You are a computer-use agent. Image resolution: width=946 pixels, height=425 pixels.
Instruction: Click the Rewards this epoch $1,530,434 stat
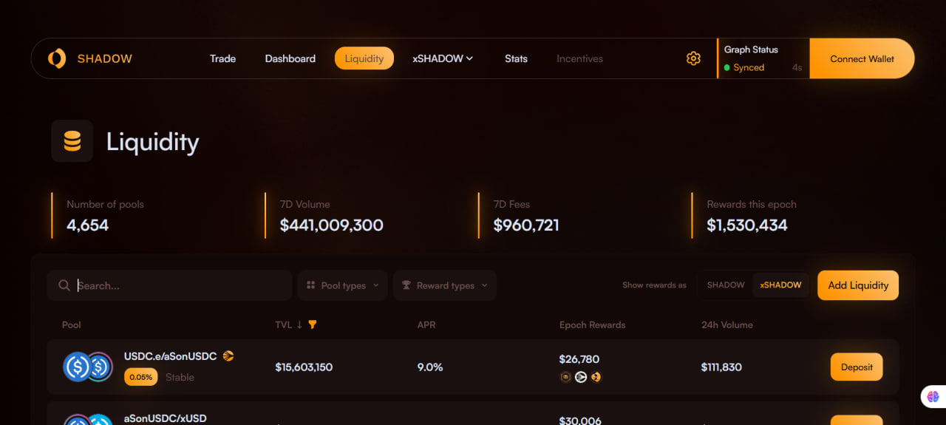tap(752, 216)
